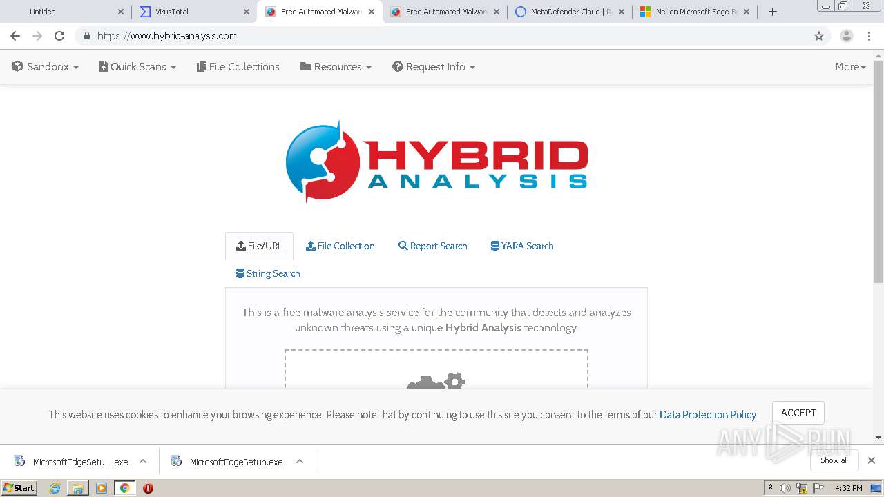Select the YARA Search tab
Image resolution: width=884 pixels, height=497 pixels.
[522, 246]
